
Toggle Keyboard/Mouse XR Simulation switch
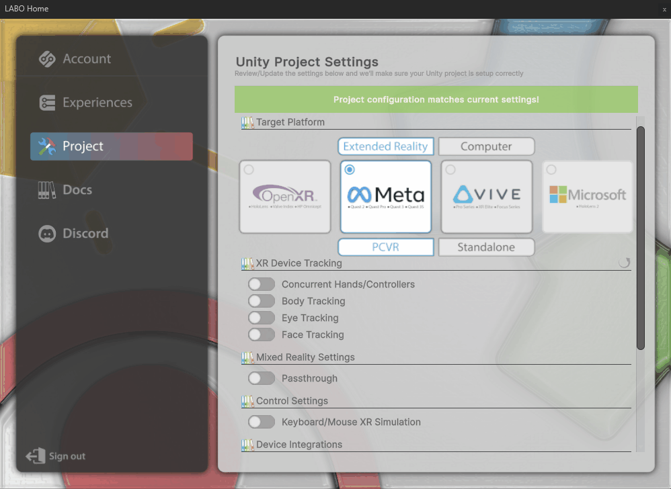(262, 422)
